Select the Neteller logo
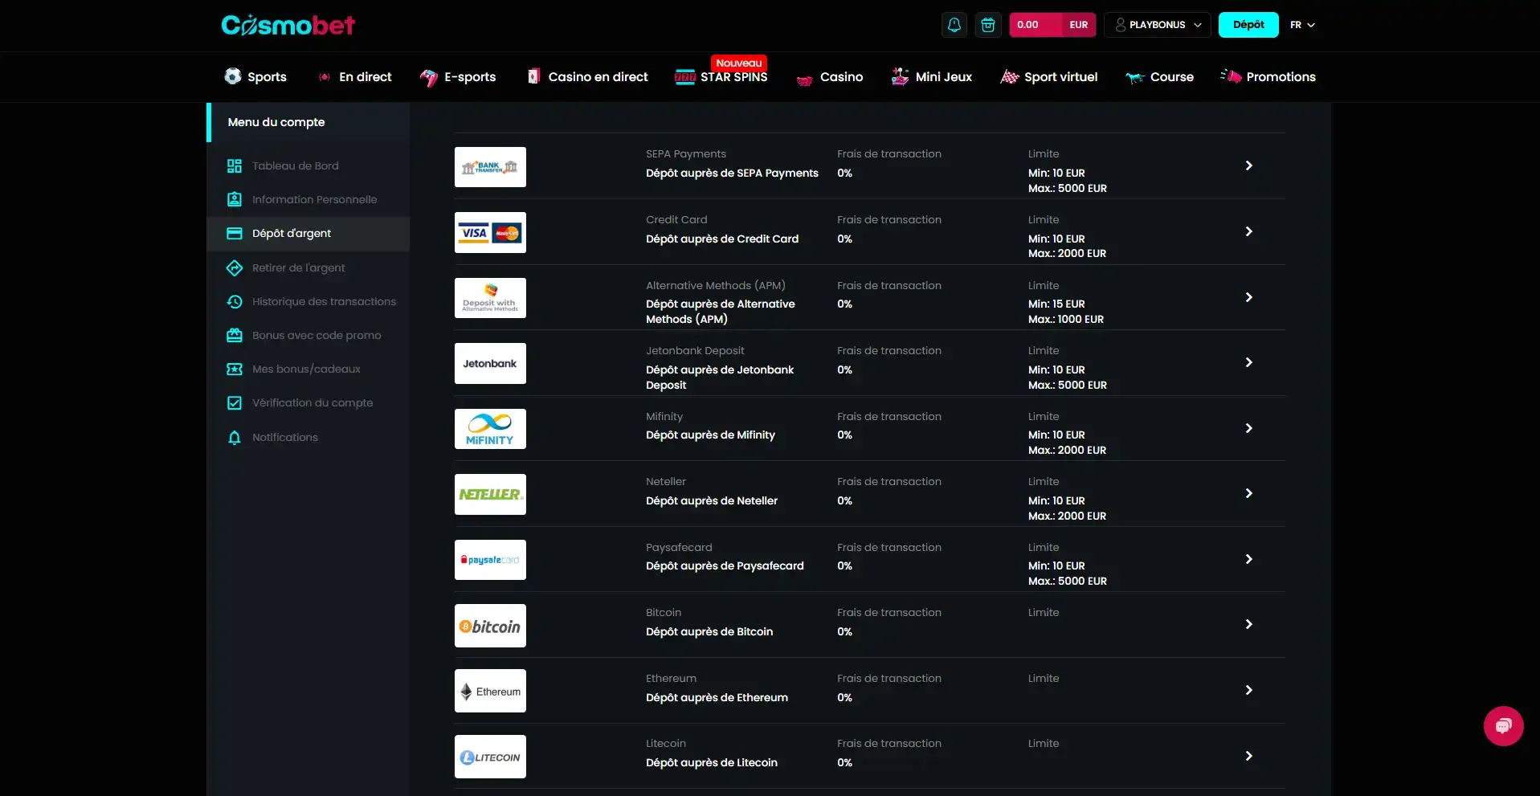This screenshot has height=796, width=1540. pyautogui.click(x=490, y=495)
